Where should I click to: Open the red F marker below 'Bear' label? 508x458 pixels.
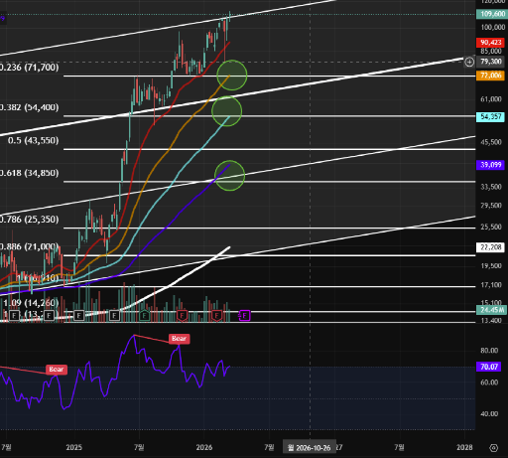click(182, 316)
